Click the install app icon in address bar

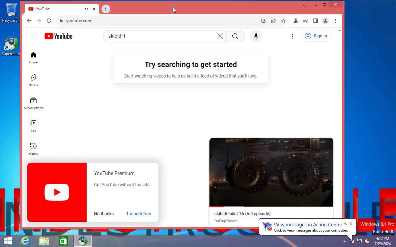click(264, 21)
